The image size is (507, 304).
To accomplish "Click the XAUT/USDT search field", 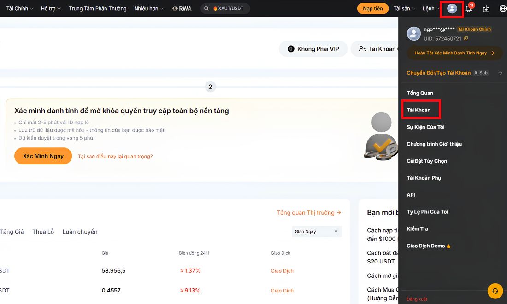I will pos(225,8).
